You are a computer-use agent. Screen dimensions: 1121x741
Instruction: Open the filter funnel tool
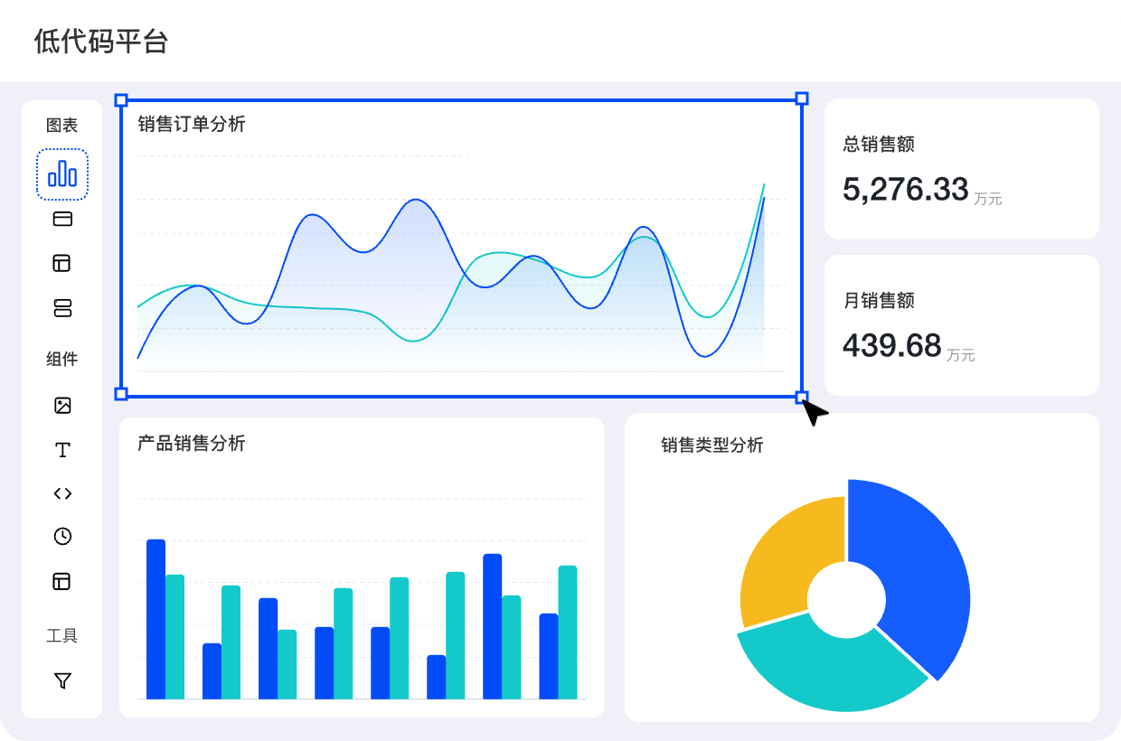coord(62,681)
